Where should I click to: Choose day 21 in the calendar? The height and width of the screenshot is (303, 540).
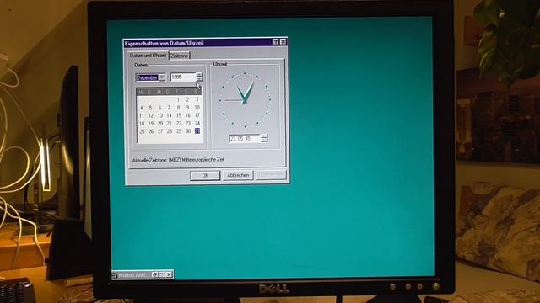169,124
